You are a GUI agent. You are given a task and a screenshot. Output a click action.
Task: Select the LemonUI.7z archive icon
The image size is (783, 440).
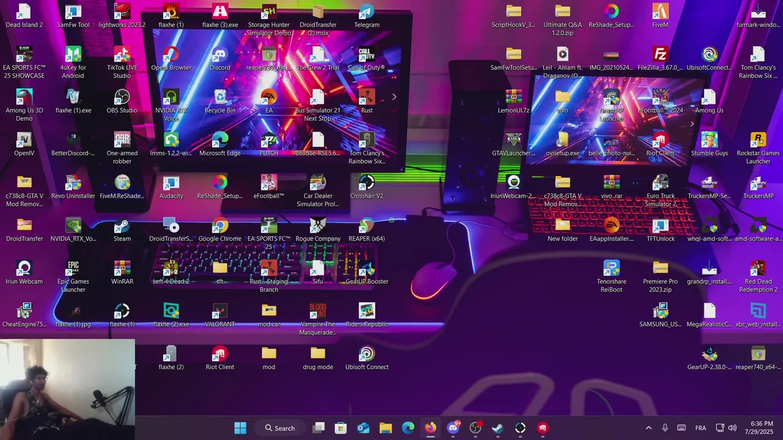click(x=513, y=102)
